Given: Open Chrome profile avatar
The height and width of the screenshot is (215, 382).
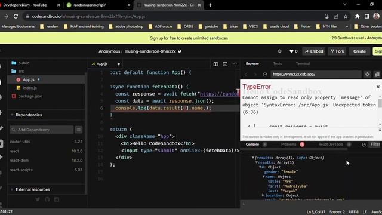Looking at the screenshot, I should [x=376, y=16].
